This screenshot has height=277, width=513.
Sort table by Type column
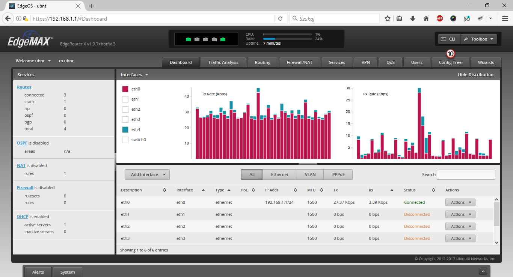click(223, 190)
